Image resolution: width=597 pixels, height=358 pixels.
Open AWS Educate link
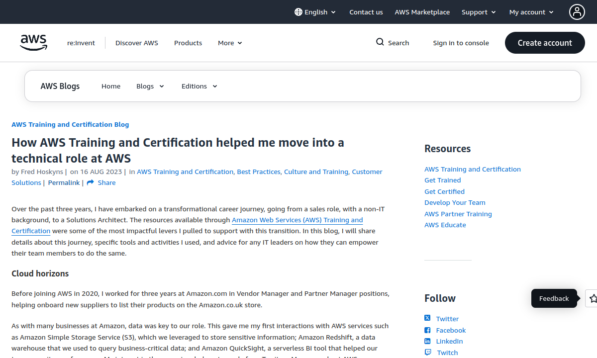445,225
